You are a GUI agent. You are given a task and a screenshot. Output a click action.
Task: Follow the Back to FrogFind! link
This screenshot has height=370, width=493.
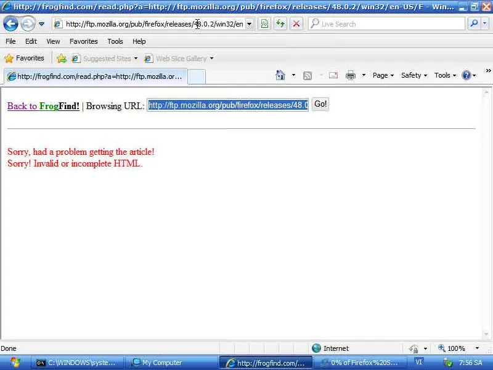pyautogui.click(x=43, y=106)
